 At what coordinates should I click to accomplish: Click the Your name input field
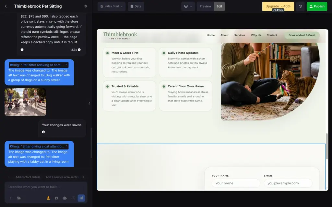point(236,183)
